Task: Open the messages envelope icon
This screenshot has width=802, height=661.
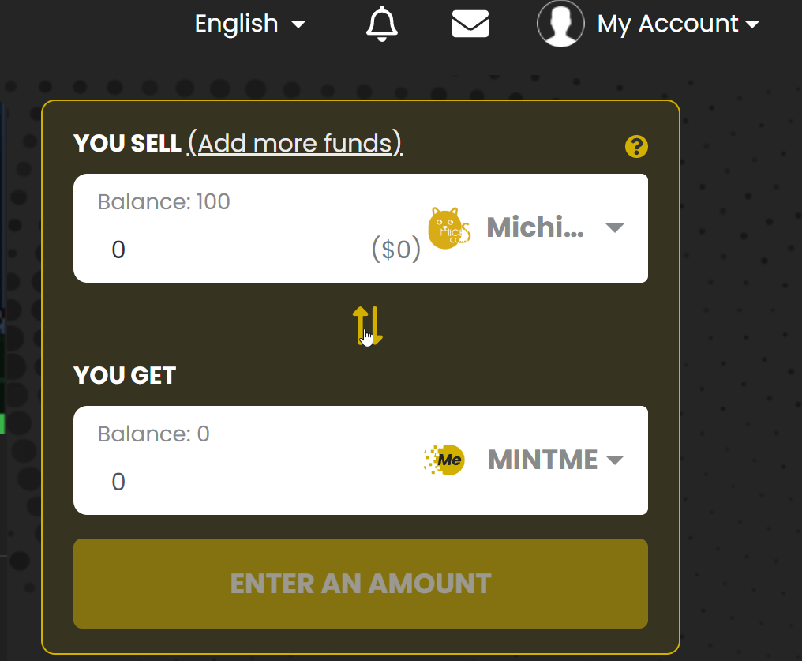Action: tap(470, 24)
